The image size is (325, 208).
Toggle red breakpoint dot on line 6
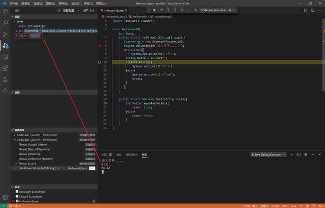tap(100, 45)
